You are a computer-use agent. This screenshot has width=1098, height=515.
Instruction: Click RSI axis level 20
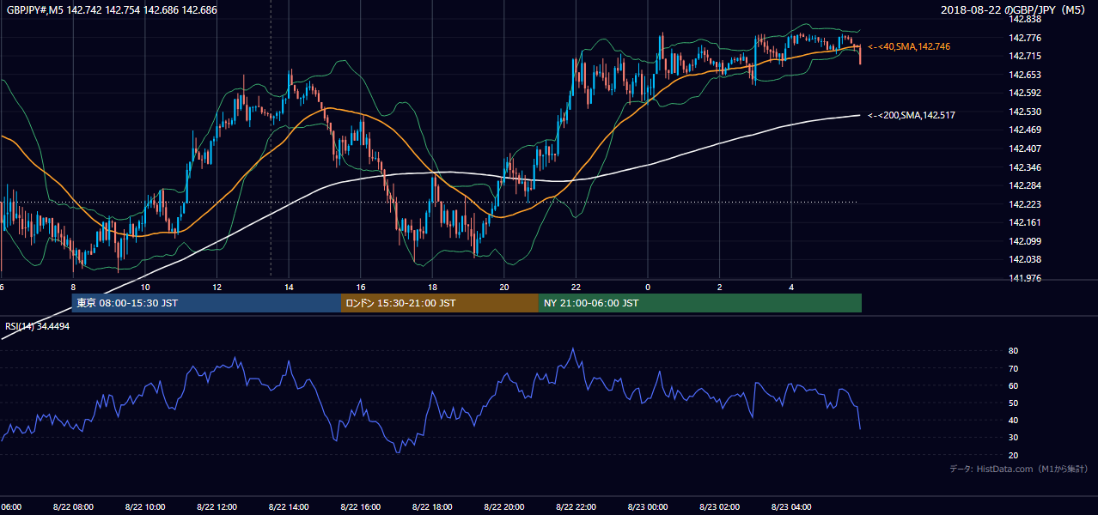(x=1014, y=455)
